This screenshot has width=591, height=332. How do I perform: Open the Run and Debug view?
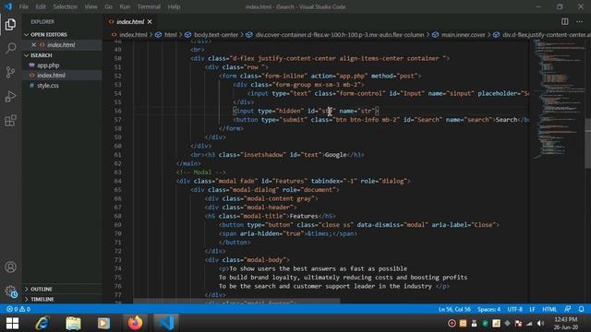click(10, 96)
